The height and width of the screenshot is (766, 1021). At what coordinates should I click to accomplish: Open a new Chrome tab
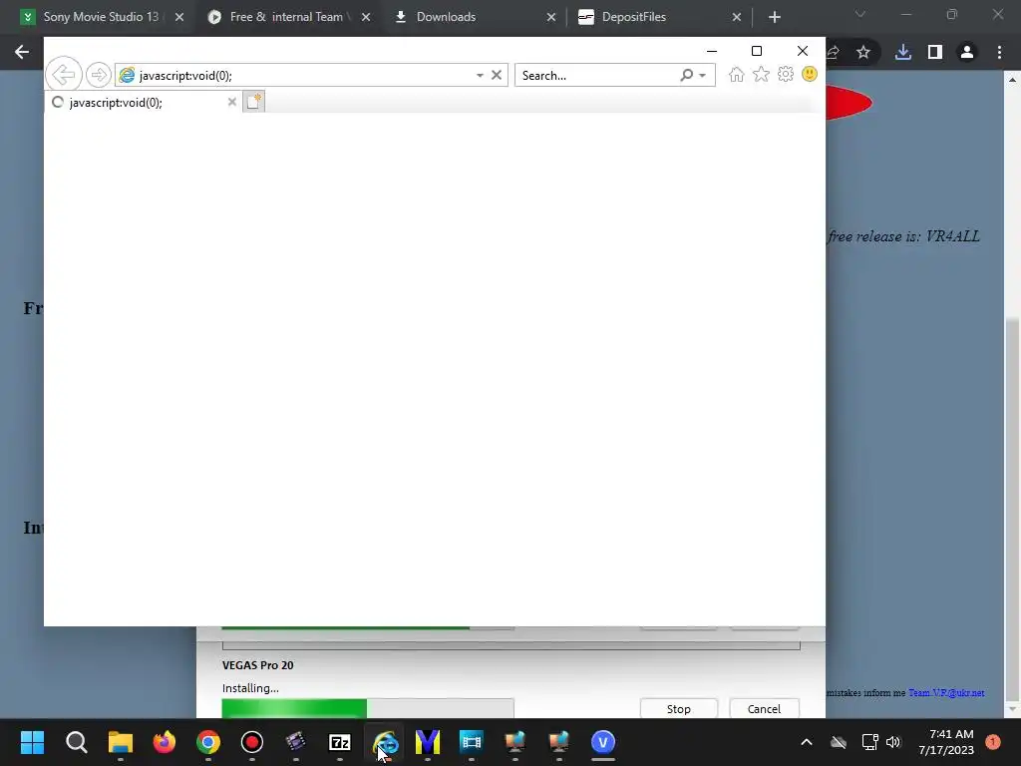pyautogui.click(x=774, y=17)
